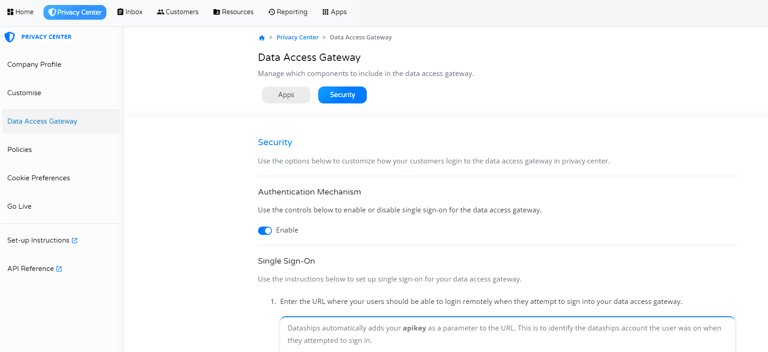This screenshot has width=768, height=352.
Task: Go to Home in top navigation
Action: point(21,12)
